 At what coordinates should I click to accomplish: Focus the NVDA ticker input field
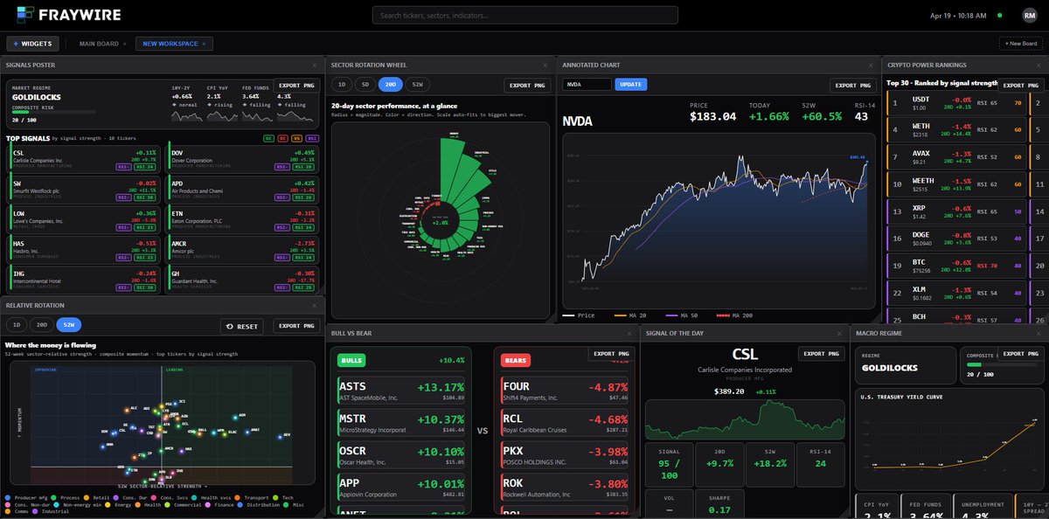587,85
